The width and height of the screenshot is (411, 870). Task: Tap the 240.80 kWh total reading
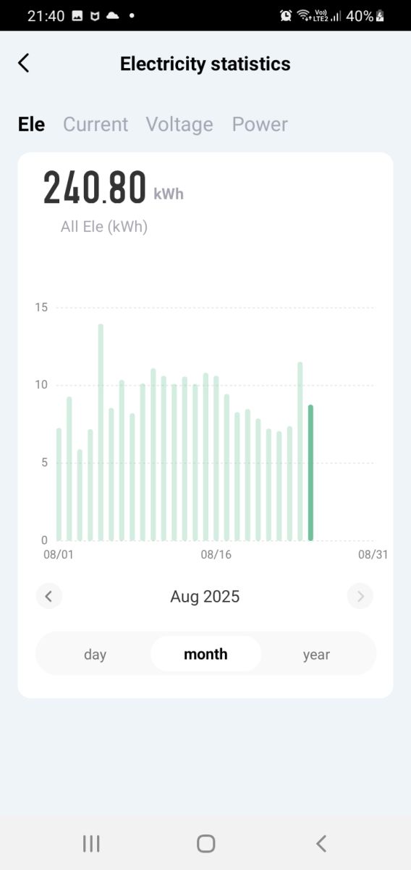113,187
